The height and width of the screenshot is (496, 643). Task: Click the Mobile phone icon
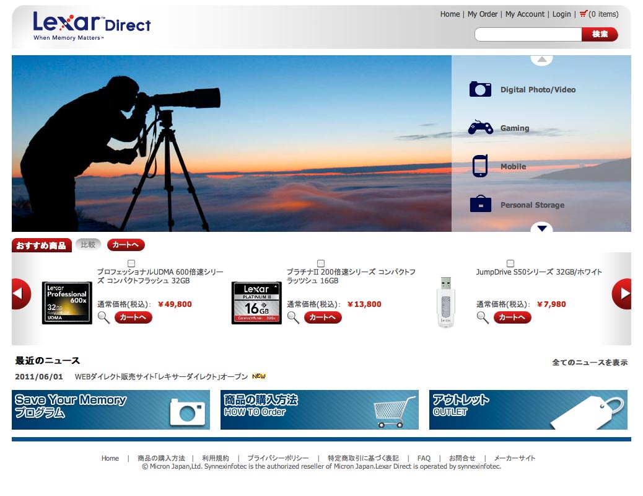(x=480, y=166)
